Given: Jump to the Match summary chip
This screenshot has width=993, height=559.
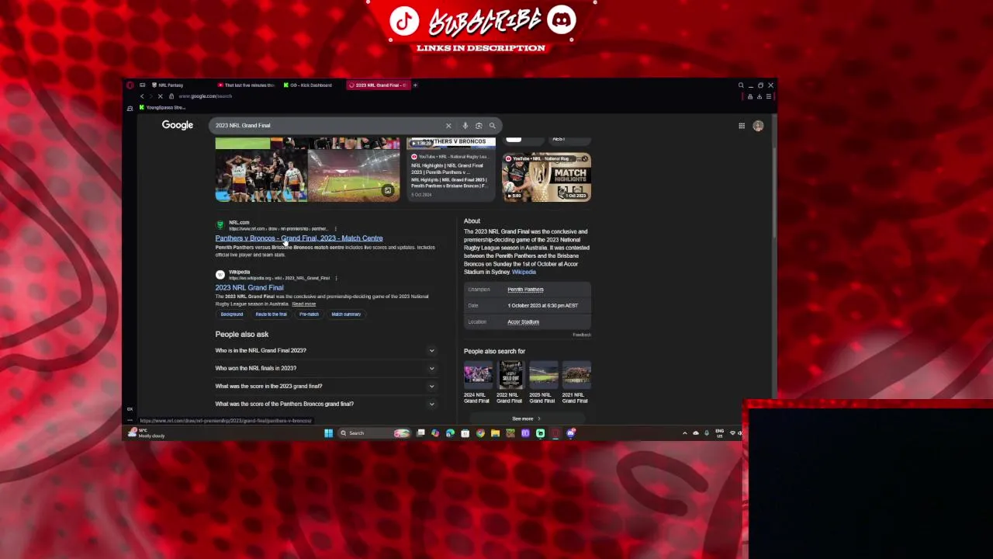Looking at the screenshot, I should pos(346,314).
